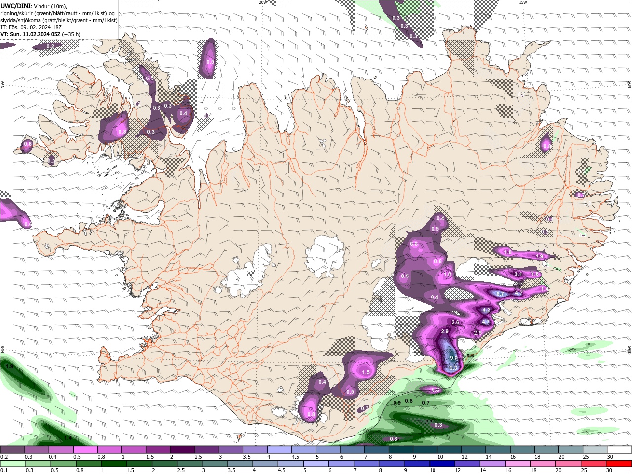Click the 1.5 value in the southern pink area
This screenshot has width=632, height=474.
(x=366, y=372)
